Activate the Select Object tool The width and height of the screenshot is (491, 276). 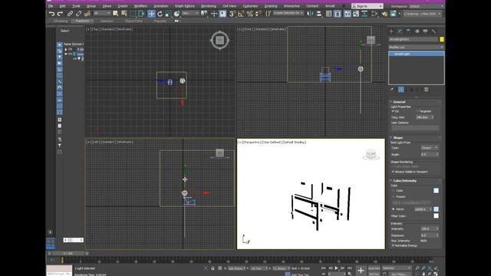tap(116, 14)
